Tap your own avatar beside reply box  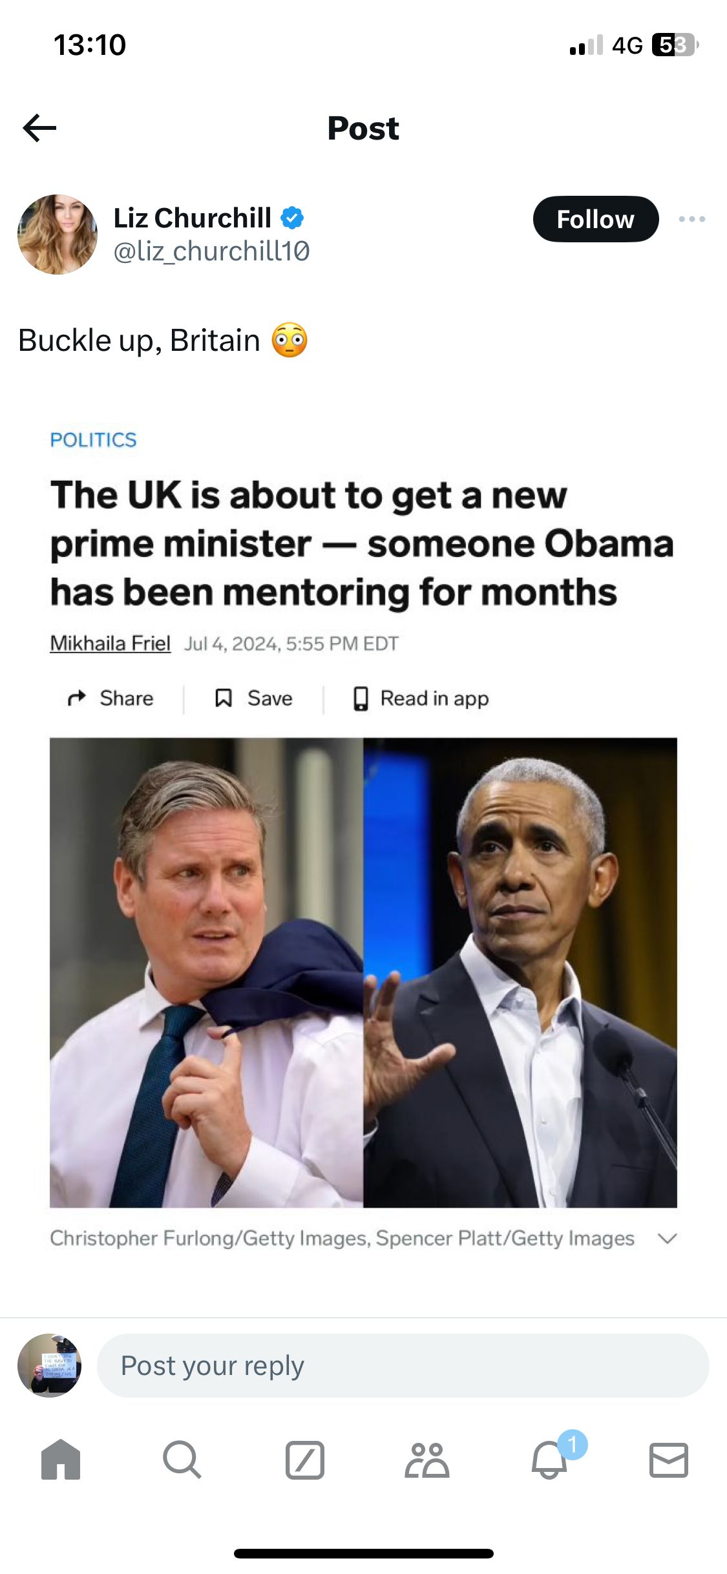(x=50, y=1366)
